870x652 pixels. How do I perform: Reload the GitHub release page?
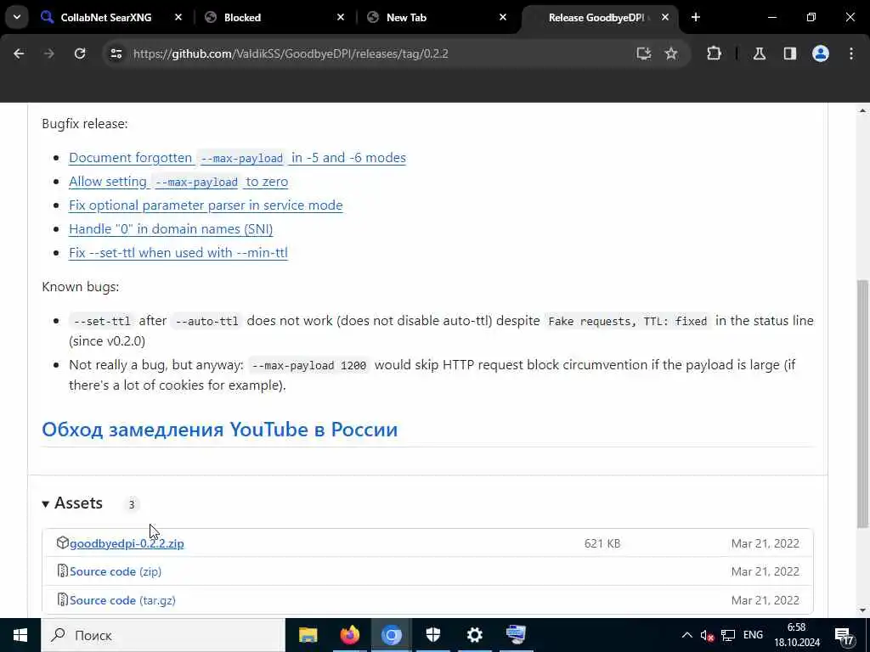[x=80, y=53]
